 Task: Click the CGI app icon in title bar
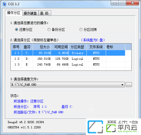[x=4, y=4]
